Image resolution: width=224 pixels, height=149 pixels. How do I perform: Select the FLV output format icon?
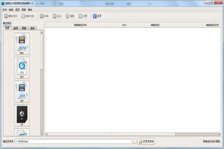click(22, 68)
